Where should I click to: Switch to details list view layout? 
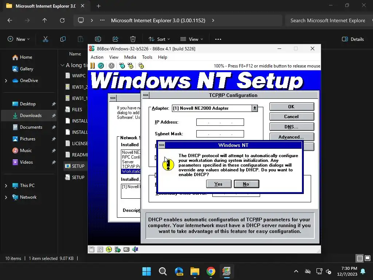coord(360,258)
